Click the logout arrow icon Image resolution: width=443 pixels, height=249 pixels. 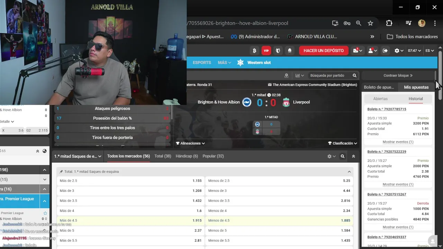point(385,50)
